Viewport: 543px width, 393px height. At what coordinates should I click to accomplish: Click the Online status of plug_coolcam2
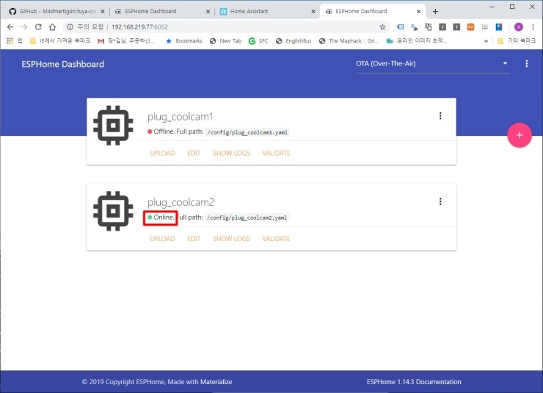161,217
